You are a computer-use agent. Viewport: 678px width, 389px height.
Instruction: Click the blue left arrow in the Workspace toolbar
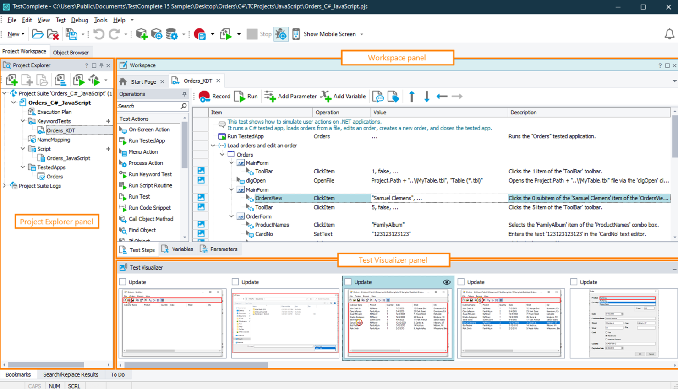tap(442, 97)
